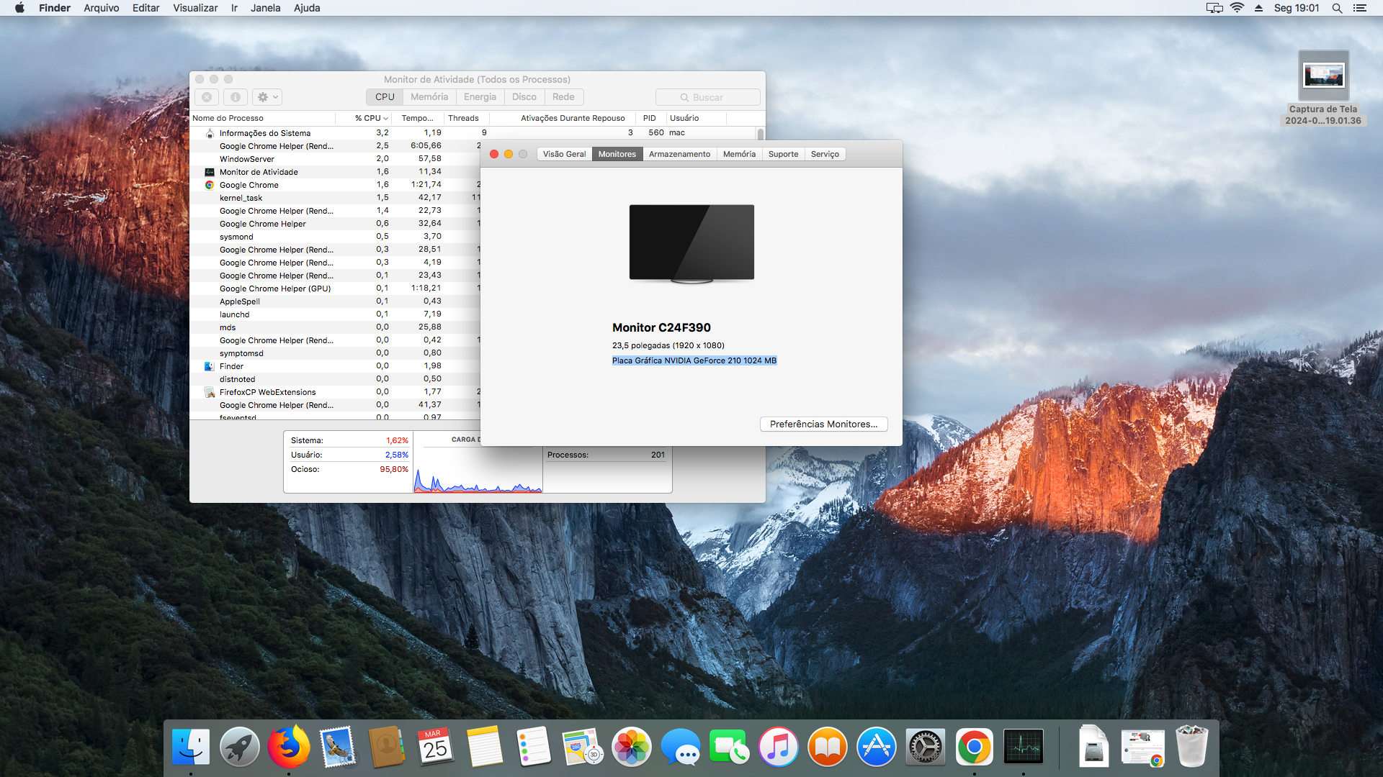Screen dimensions: 1383x777
Task: Open the Firefox icon in the Dock
Action: pyautogui.click(x=289, y=747)
